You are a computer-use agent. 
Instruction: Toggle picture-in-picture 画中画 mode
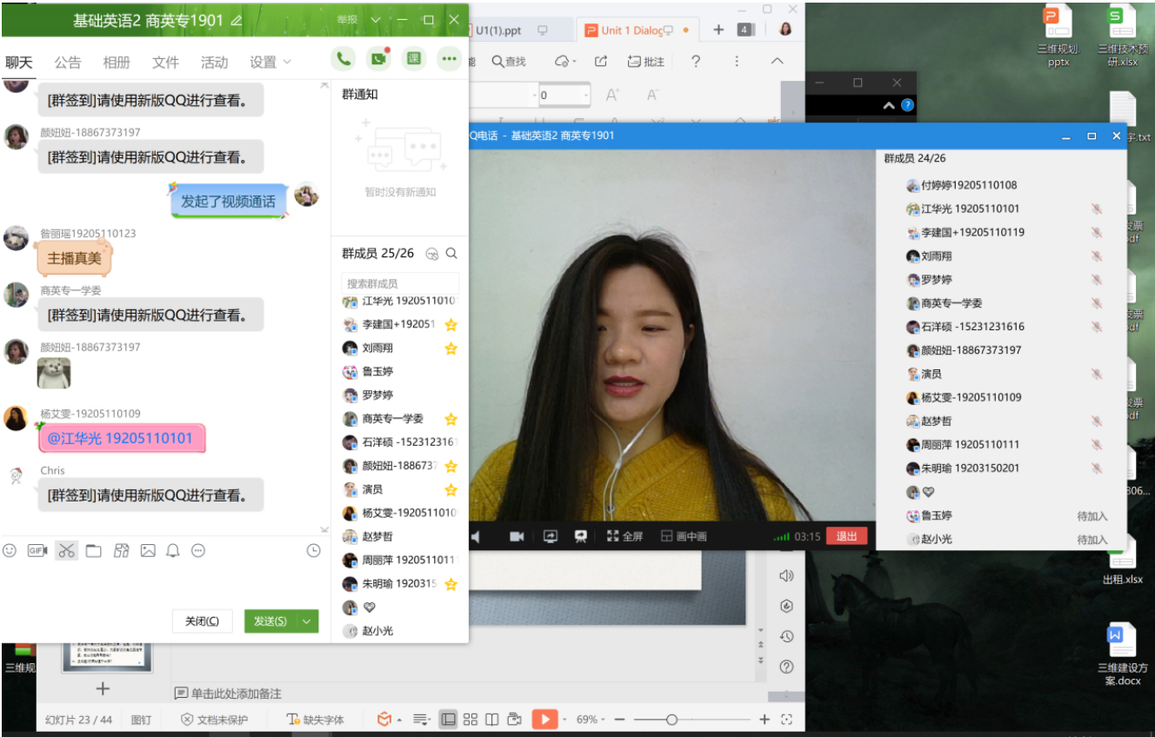pyautogui.click(x=684, y=536)
